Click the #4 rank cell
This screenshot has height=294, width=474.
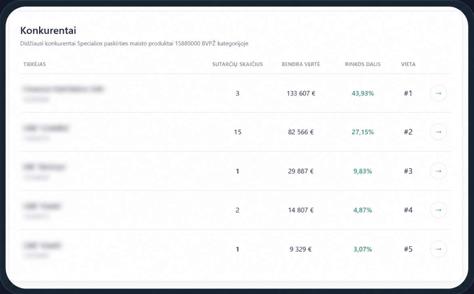pos(408,210)
